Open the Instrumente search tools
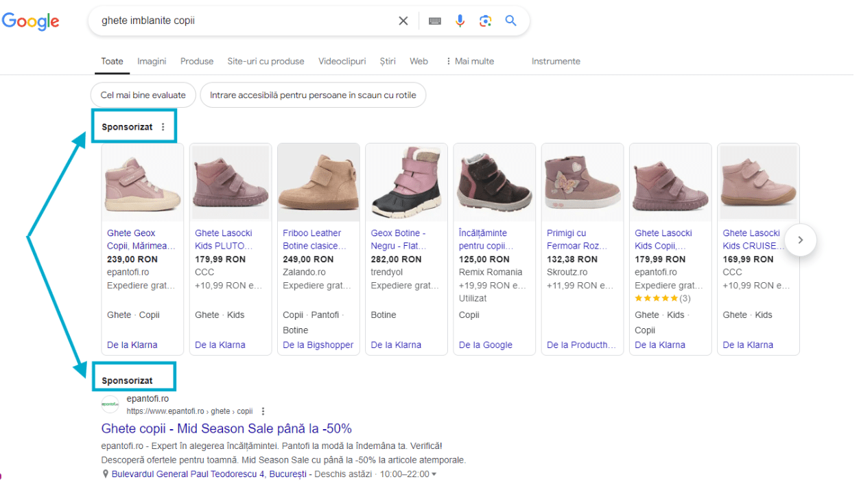The width and height of the screenshot is (859, 495). point(556,61)
